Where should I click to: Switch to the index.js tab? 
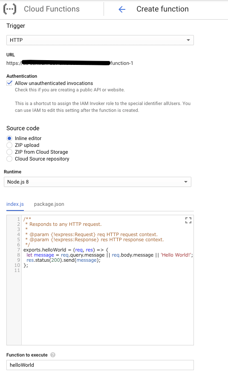15,204
